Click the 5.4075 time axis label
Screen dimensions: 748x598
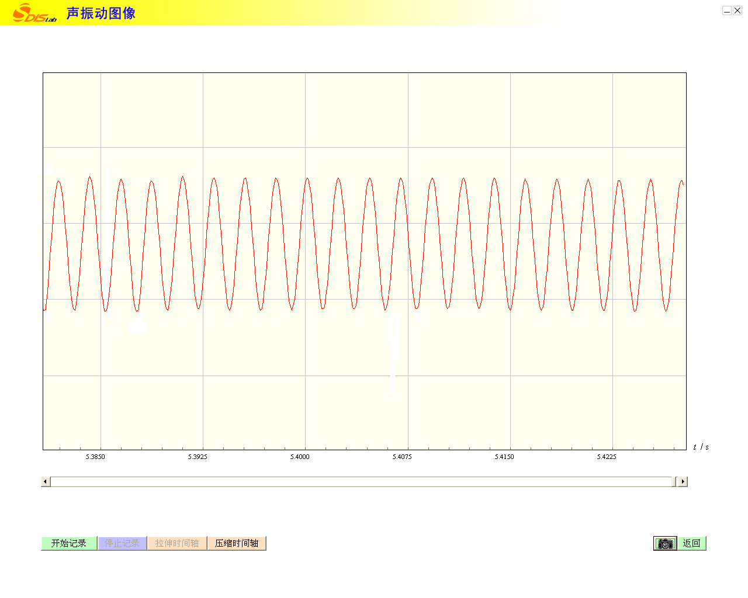402,457
